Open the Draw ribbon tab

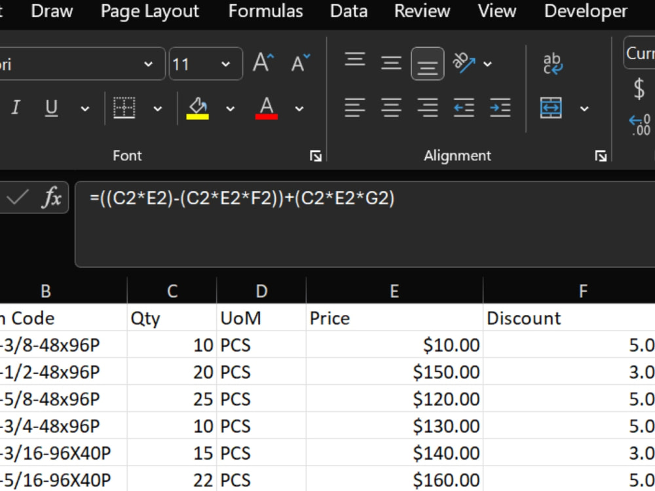[52, 11]
